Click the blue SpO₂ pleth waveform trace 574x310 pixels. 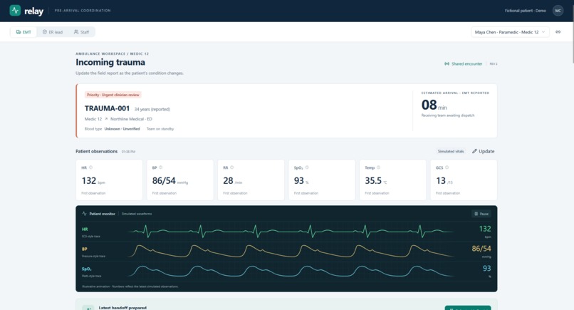291,271
